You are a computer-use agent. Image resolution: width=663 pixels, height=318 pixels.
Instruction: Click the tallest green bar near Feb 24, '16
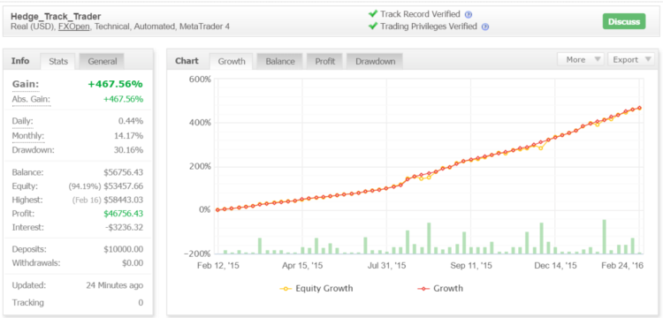(605, 237)
